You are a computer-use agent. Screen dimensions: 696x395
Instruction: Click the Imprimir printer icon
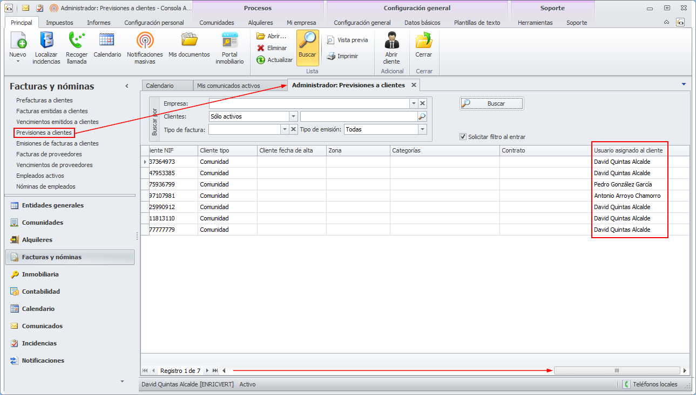330,56
